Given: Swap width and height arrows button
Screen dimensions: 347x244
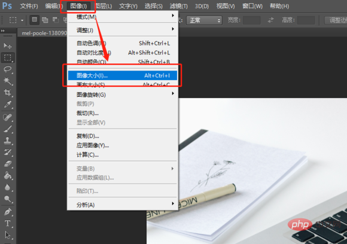Looking at the screenshot, I should point(270,20).
